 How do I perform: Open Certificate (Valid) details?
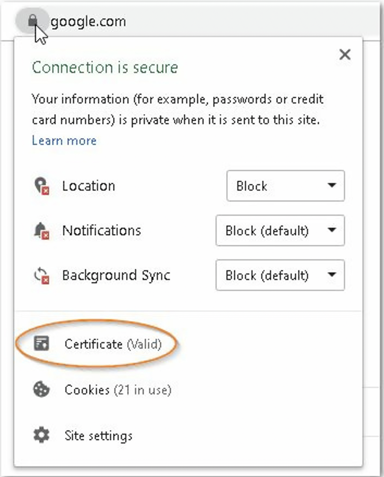point(113,344)
